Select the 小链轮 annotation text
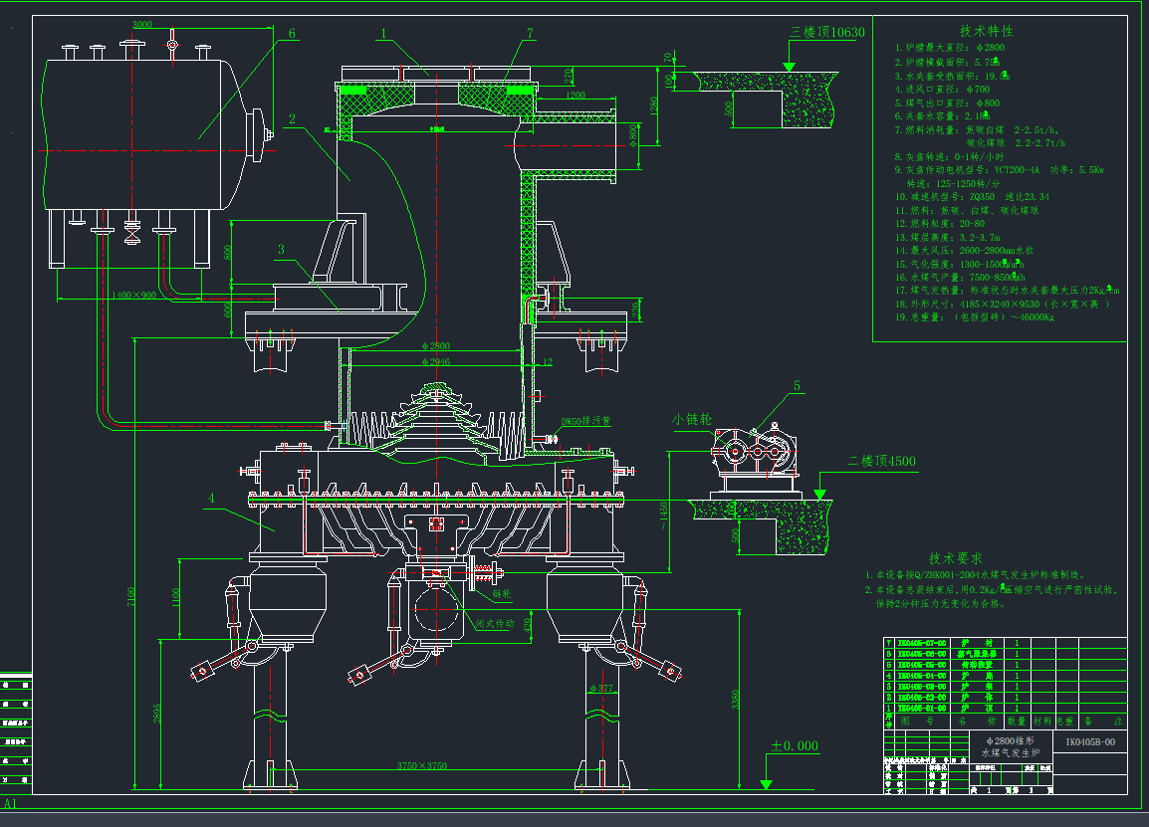1149x827 pixels. (x=690, y=419)
